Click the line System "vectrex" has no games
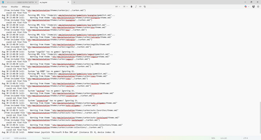261x140 pixels. pyautogui.click(x=38, y=91)
